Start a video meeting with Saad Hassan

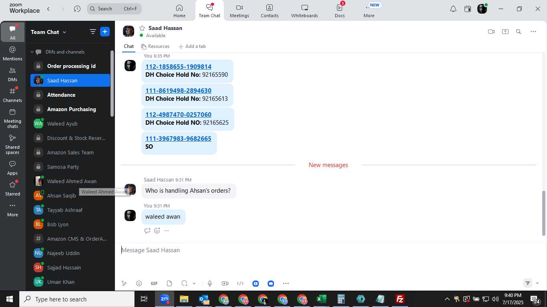[x=491, y=32]
